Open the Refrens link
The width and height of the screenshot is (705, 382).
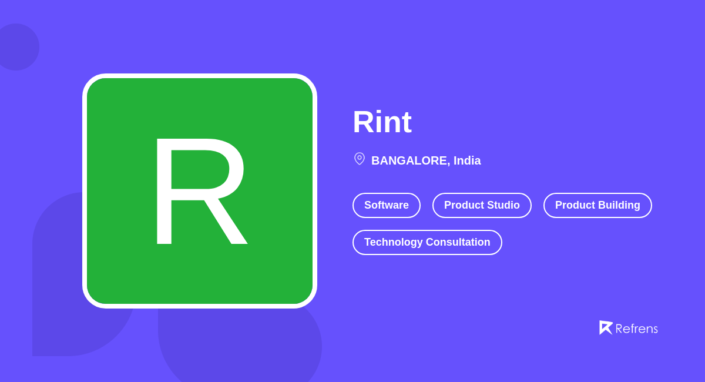tap(629, 328)
